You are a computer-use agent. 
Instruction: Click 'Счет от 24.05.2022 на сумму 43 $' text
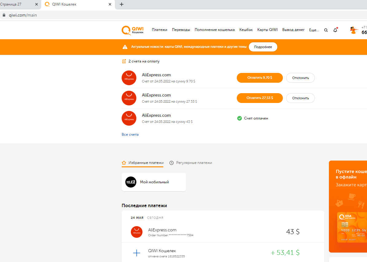(167, 122)
